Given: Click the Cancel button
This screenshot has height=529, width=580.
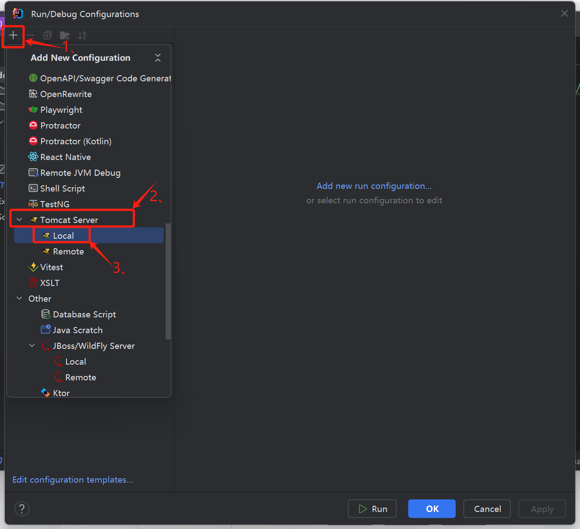Looking at the screenshot, I should (x=487, y=509).
